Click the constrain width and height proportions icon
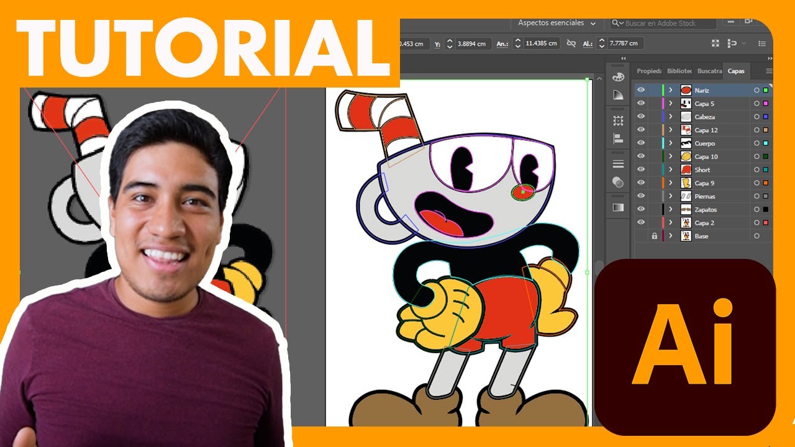This screenshot has width=795, height=447. click(570, 43)
